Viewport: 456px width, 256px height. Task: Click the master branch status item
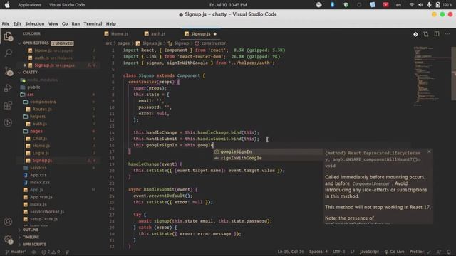[x=16, y=252]
